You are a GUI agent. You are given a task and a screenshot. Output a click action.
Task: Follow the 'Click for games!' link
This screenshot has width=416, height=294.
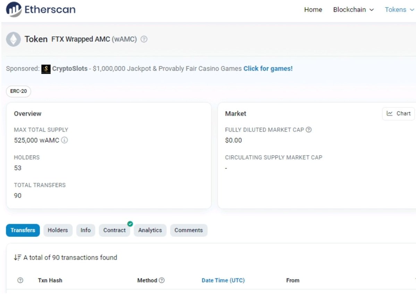coord(268,69)
